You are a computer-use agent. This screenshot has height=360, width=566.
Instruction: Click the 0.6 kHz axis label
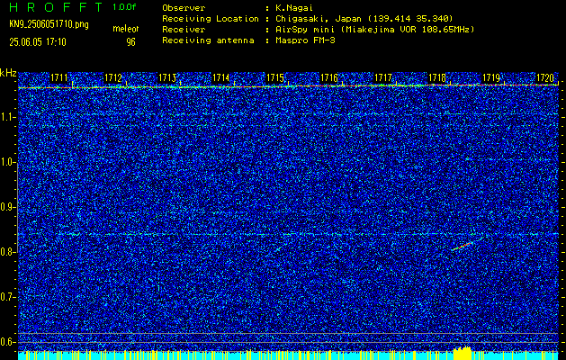tap(7, 342)
